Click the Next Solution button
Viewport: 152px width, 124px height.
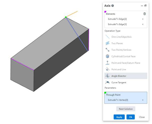[126, 109]
